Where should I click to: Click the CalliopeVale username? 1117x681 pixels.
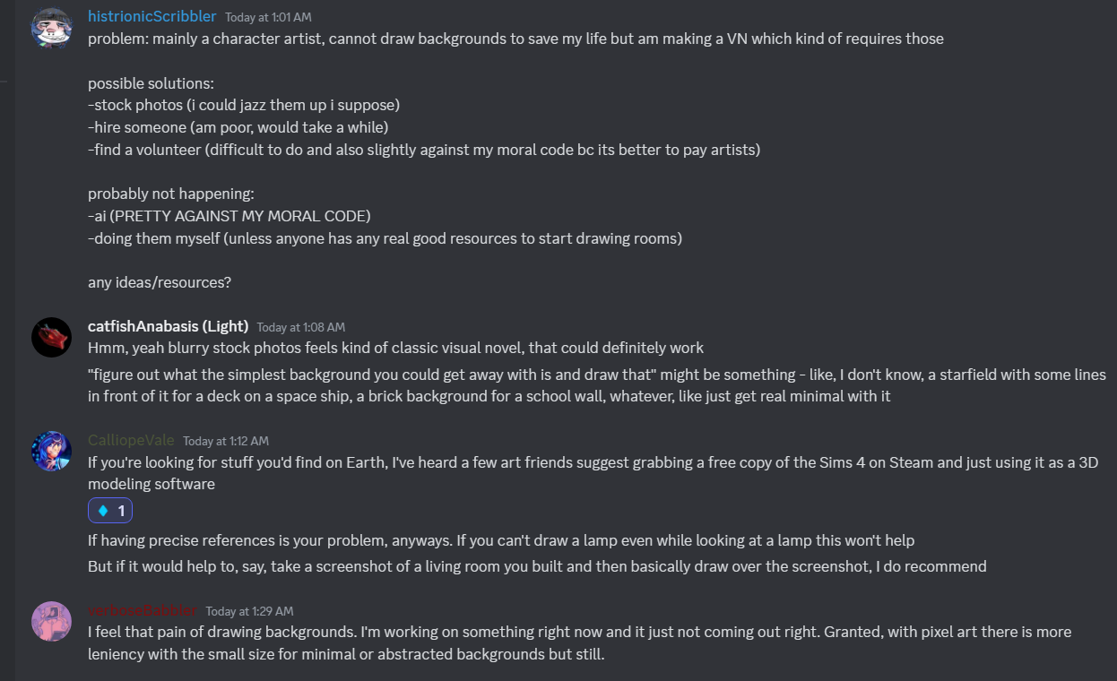131,441
